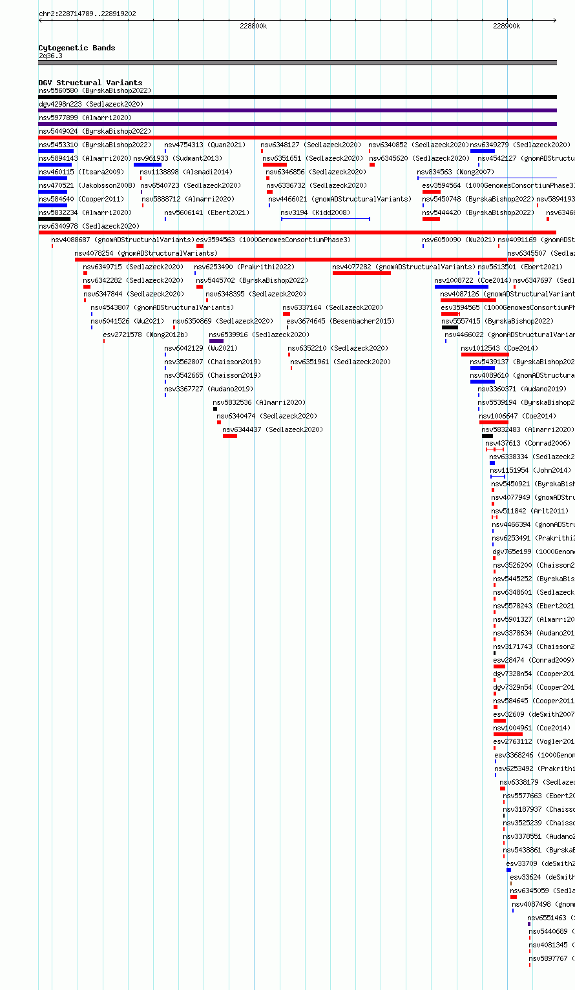This screenshot has height=990, width=575.
Task: Open nsv1012543 (Coe2014) variant label
Action: pos(499,348)
